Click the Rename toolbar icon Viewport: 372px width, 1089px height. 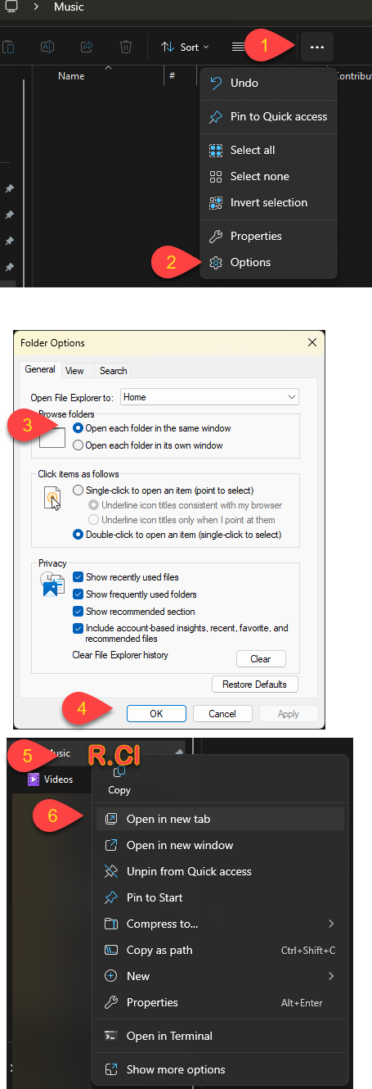(47, 47)
